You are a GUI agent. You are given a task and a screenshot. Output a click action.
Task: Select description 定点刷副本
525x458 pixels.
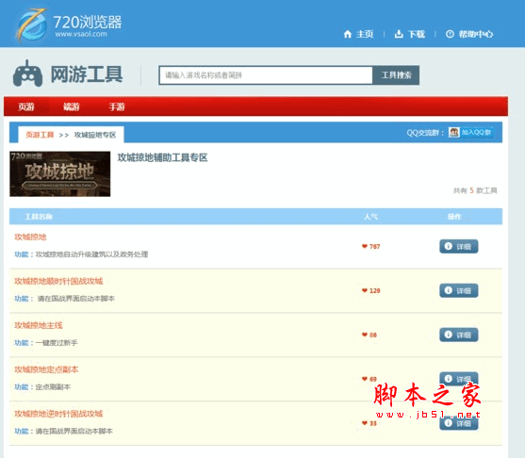[x=53, y=387]
